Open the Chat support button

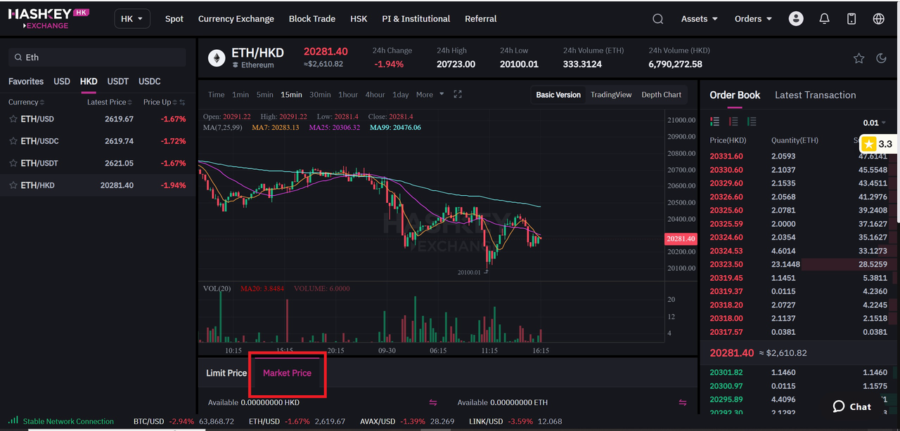click(x=851, y=406)
